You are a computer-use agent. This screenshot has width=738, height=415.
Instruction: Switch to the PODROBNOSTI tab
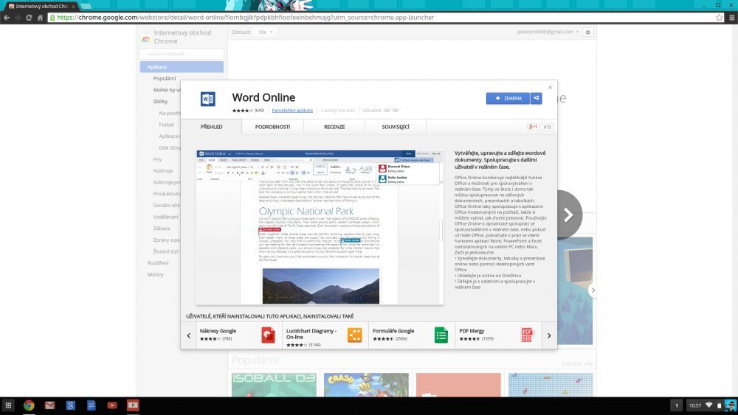(x=272, y=127)
